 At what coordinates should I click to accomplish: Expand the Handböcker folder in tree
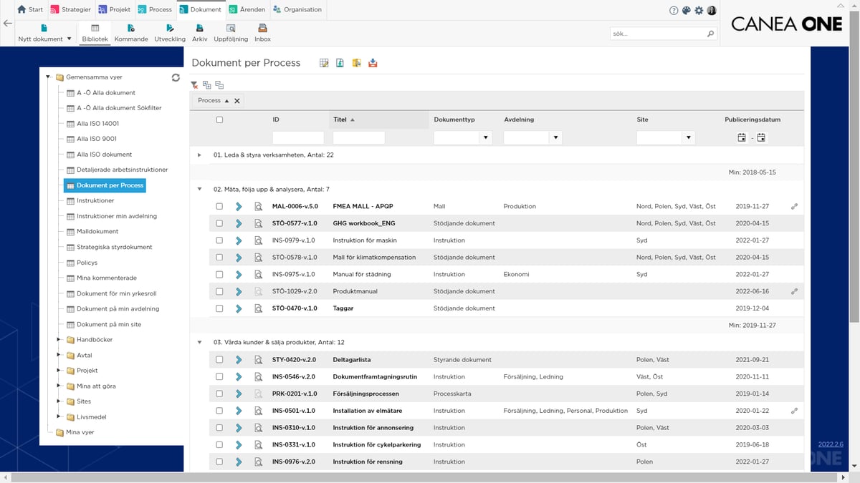tap(59, 340)
